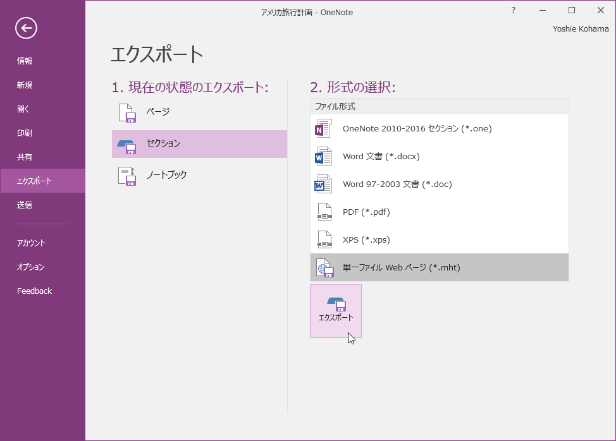
Task: Minimize the OneNote window
Action: (x=543, y=10)
